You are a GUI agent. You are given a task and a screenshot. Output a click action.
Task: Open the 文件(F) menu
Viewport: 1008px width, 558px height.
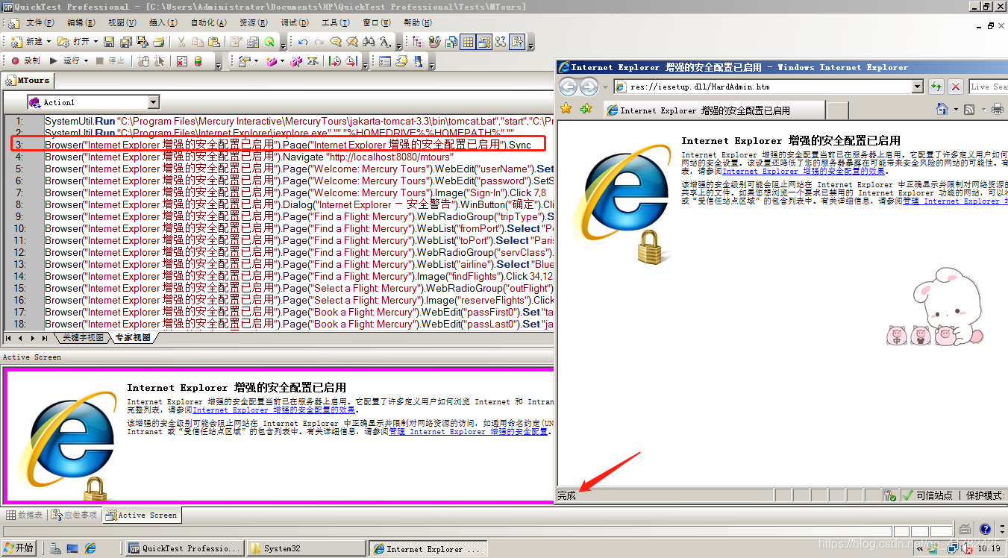tap(40, 23)
